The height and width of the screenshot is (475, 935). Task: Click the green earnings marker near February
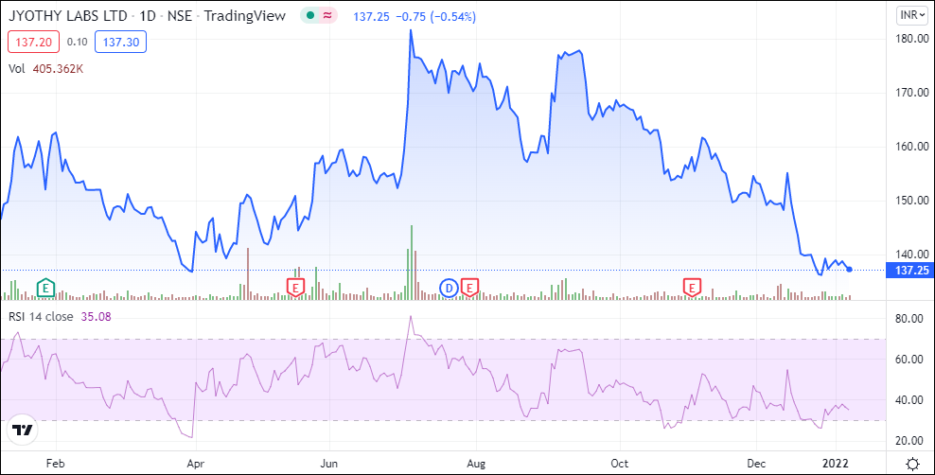[46, 288]
